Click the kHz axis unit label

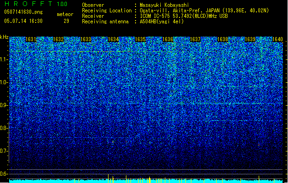click(x=4, y=37)
